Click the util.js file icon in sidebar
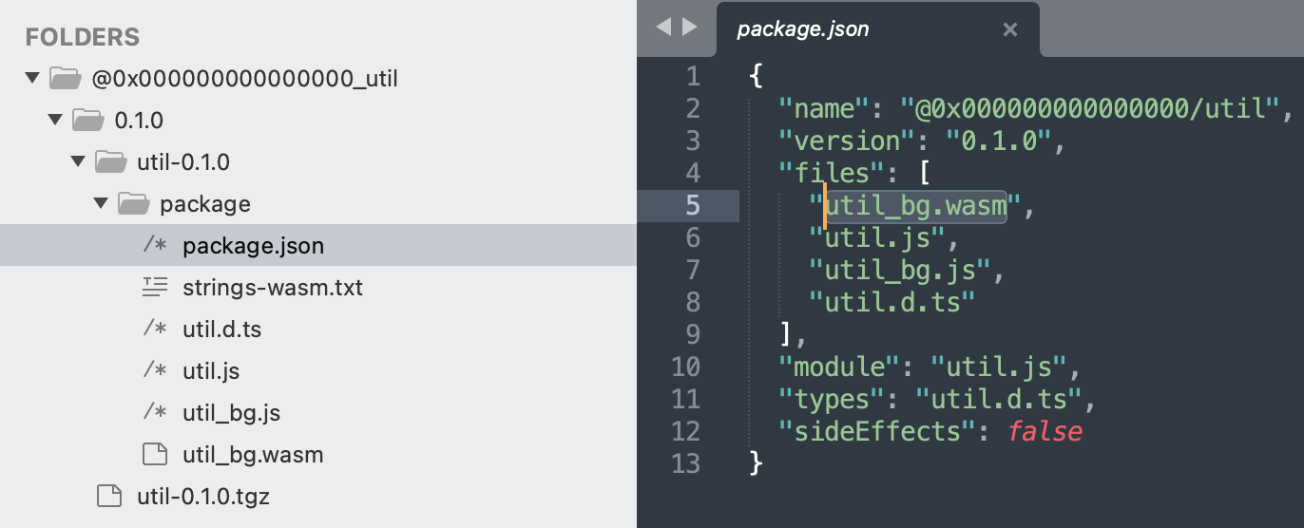 pos(155,371)
